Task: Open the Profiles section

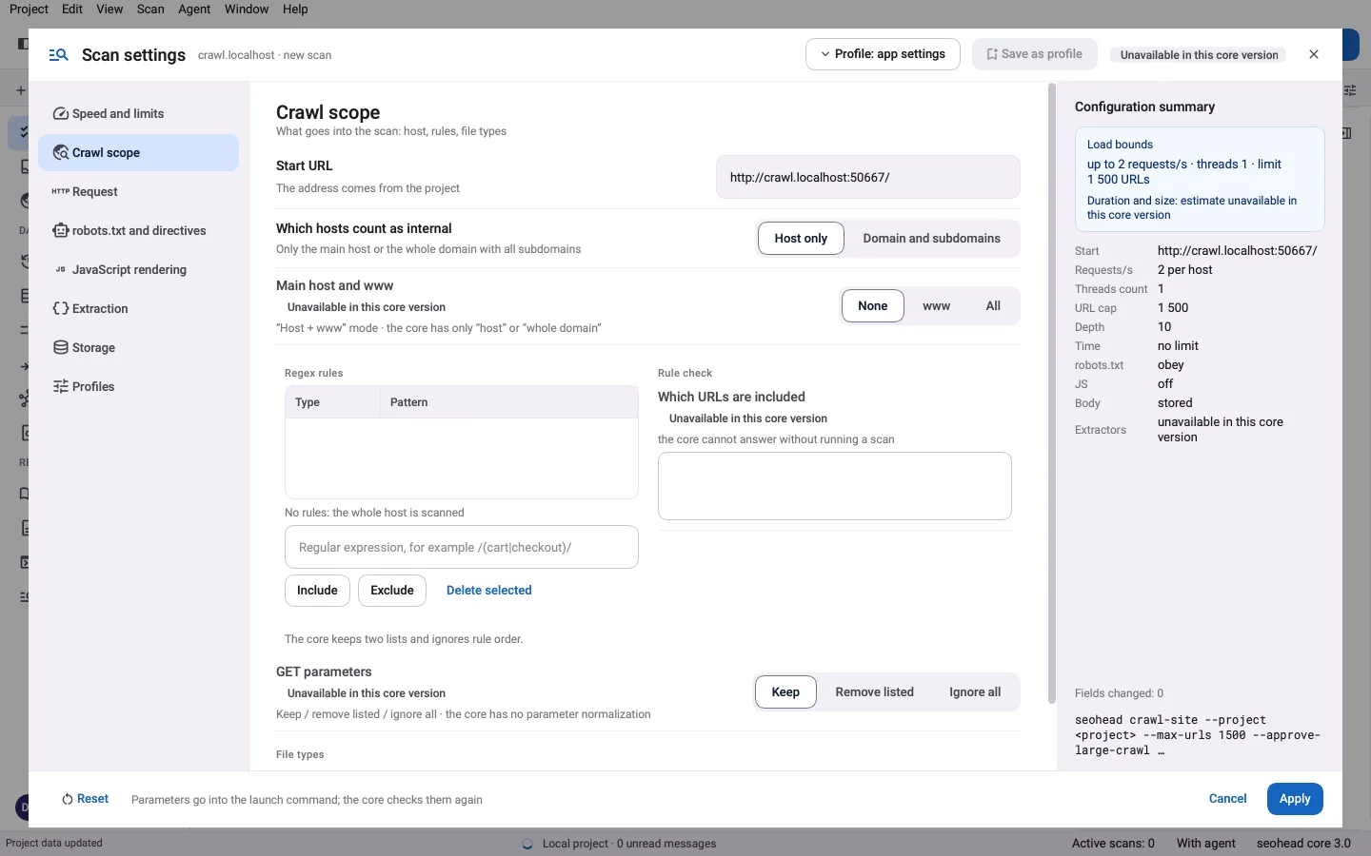Action: [x=138, y=387]
